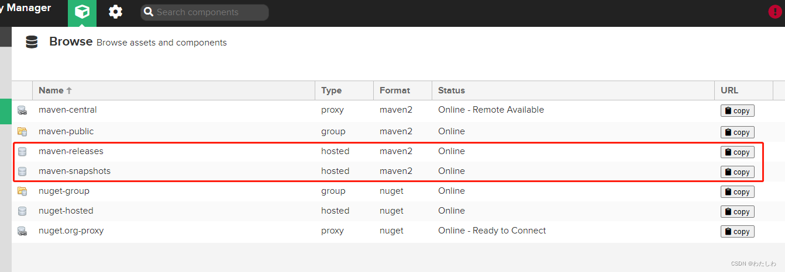Click the 'nuget' format of nuget-group
The width and height of the screenshot is (785, 272).
coord(391,191)
